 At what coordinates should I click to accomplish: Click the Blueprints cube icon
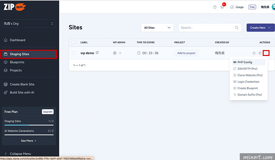pyautogui.click(x=5, y=62)
